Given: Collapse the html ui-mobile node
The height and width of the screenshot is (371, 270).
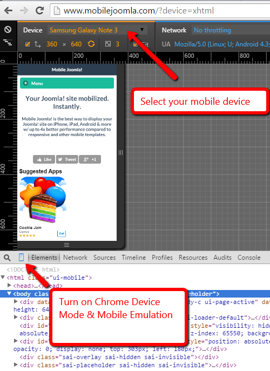Looking at the screenshot, I should click(x=3, y=277).
